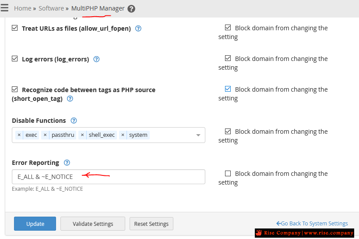Click the Log errors (log_errors) label
This screenshot has height=239, width=359.
(x=56, y=59)
